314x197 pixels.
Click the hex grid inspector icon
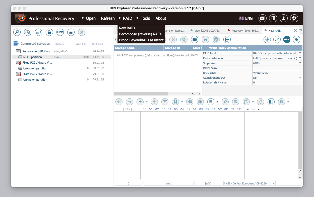pos(235,102)
